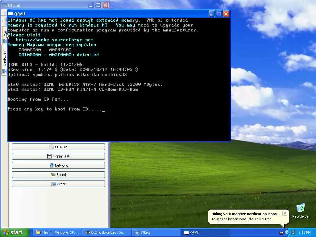Maximize the QtEmu window
This screenshot has height=237, width=316.
(x=98, y=5)
